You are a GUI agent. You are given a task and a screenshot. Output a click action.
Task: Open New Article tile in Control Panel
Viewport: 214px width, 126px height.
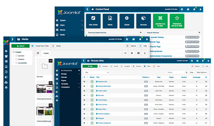93,21
